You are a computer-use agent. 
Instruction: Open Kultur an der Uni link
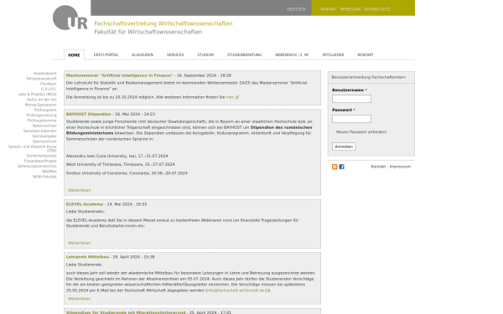click(x=42, y=100)
